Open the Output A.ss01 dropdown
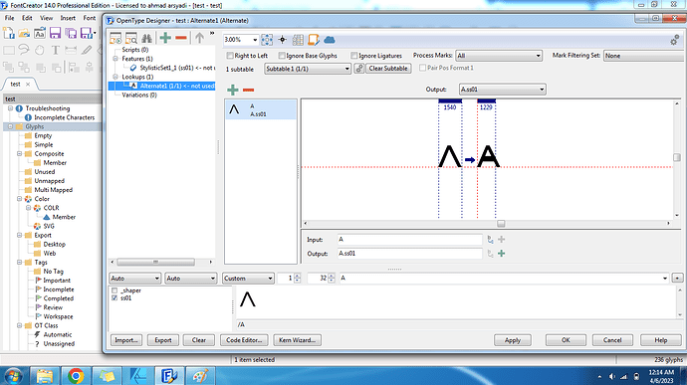This screenshot has height=385, width=687. tap(502, 90)
